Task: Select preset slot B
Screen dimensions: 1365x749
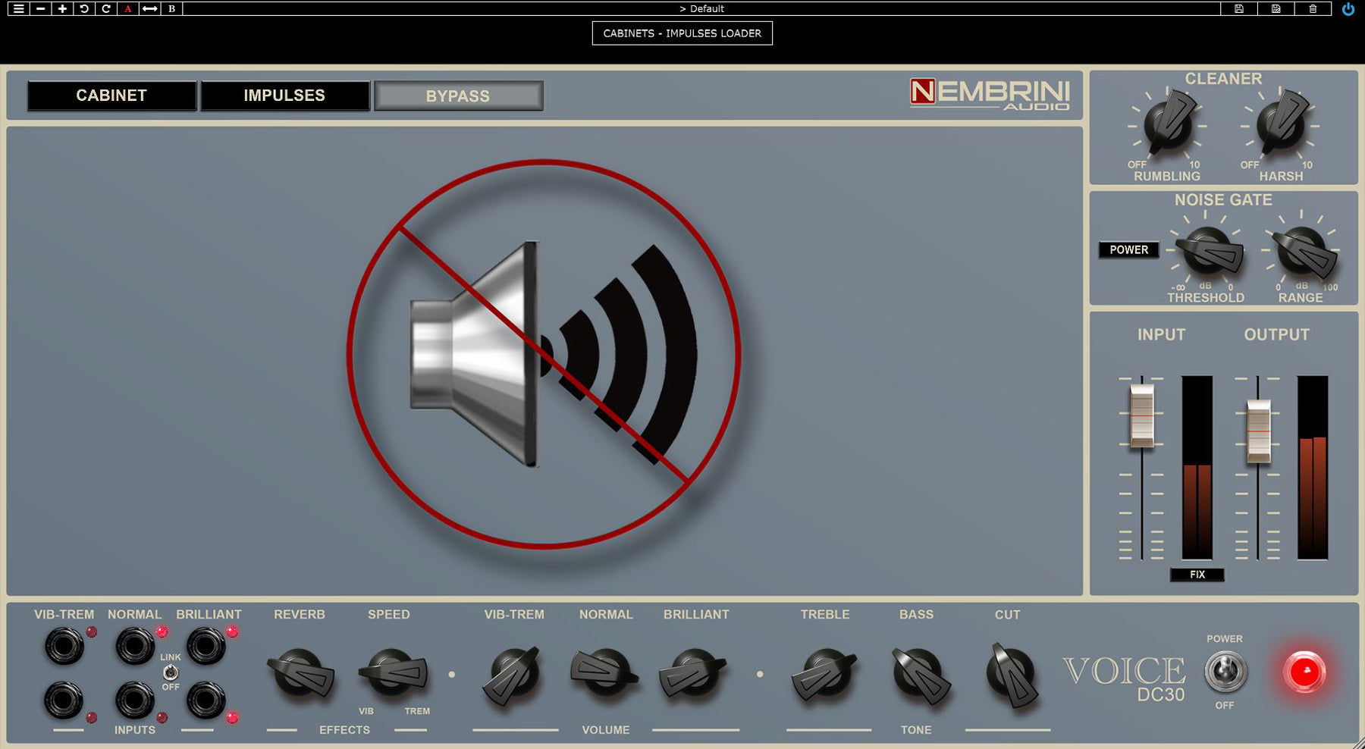Action: (172, 8)
